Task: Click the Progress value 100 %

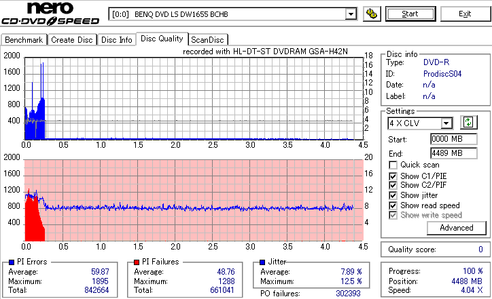Action: click(x=473, y=271)
